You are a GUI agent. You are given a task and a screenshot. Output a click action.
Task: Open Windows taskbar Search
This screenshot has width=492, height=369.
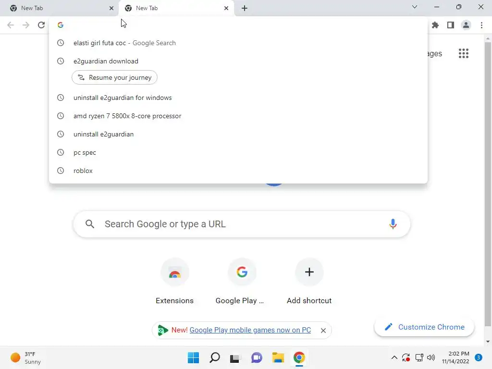pyautogui.click(x=215, y=357)
